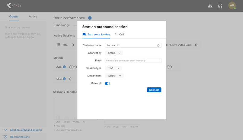Open the Recent sessions link
Viewport: 243px width, 140px height.
pyautogui.click(x=20, y=137)
